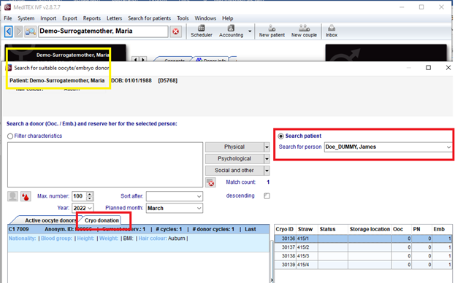Select cryo row with ID 30136
Screen dimensions: 455x283
click(x=363, y=239)
